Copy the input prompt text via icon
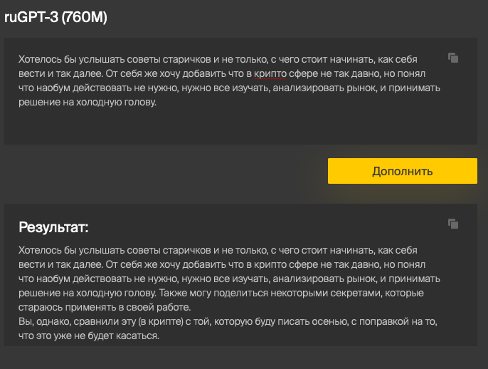The width and height of the screenshot is (488, 369). tap(453, 58)
